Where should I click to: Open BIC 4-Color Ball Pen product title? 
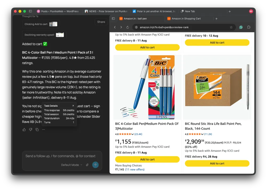(x=147, y=126)
